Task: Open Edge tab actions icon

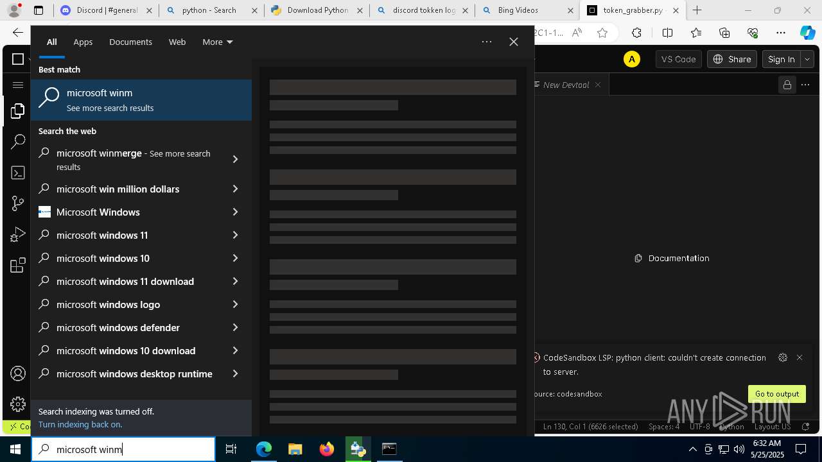Action: pos(39,10)
